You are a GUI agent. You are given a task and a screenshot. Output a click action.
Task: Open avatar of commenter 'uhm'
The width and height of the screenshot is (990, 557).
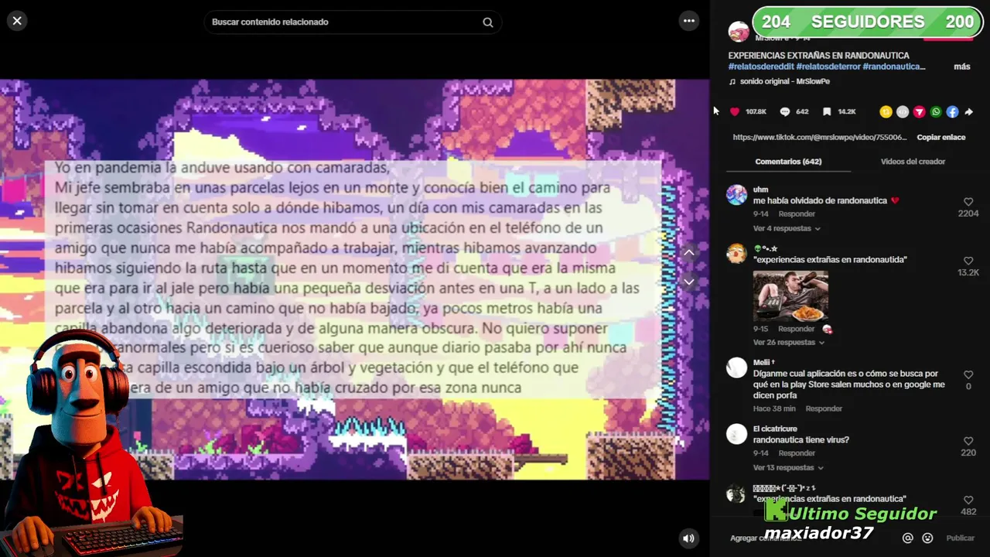pyautogui.click(x=736, y=194)
